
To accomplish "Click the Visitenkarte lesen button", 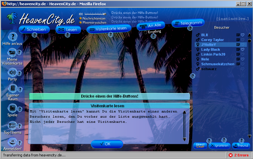I will click(109, 29).
